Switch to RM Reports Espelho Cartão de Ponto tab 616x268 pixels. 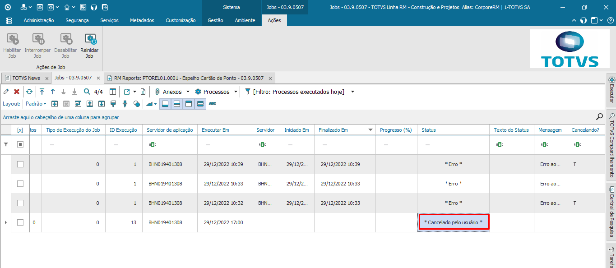(x=189, y=78)
